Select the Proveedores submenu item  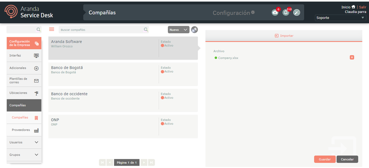pyautogui.click(x=24, y=130)
